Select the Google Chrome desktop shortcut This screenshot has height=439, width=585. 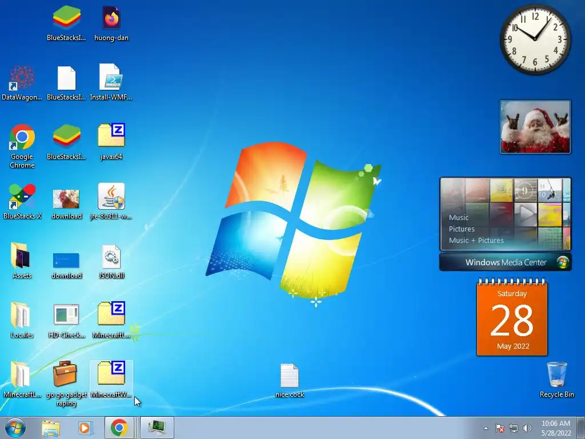click(x=22, y=137)
